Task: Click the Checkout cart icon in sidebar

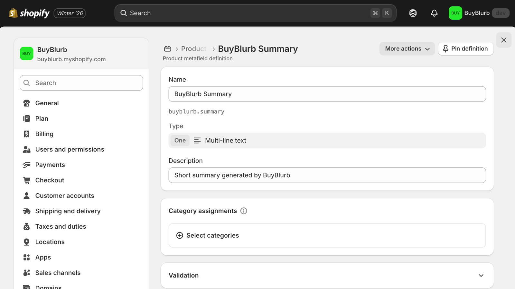Action: point(26,180)
